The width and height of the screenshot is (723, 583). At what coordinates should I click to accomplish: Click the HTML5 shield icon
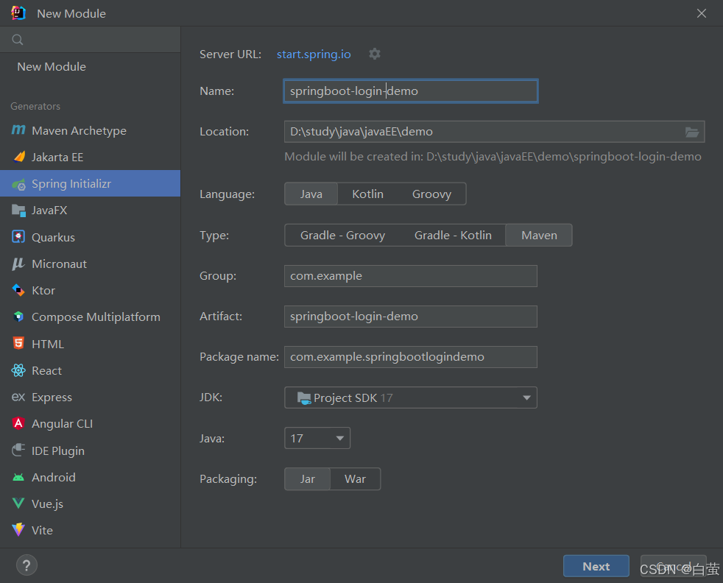18,343
